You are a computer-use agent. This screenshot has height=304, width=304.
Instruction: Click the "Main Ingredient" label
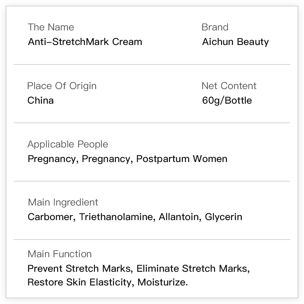pos(63,202)
